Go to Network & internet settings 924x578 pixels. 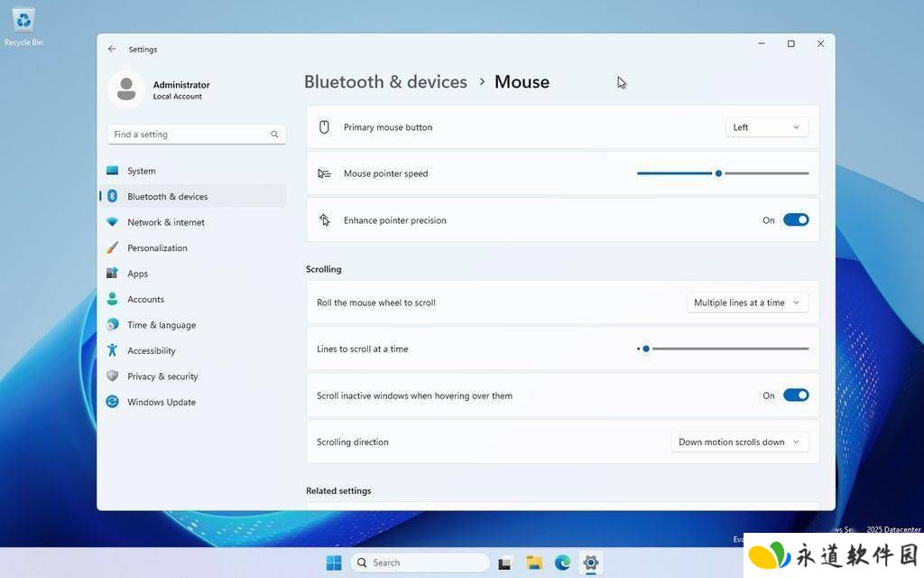[193, 222]
